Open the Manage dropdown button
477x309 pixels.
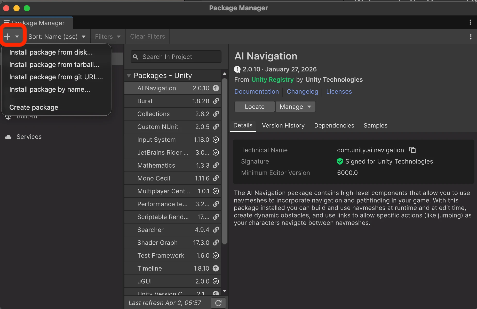click(296, 107)
